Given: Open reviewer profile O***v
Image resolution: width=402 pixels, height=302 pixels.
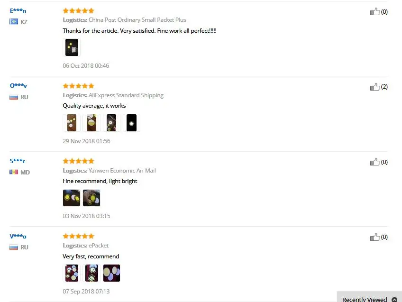Looking at the screenshot, I should pyautogui.click(x=18, y=86).
